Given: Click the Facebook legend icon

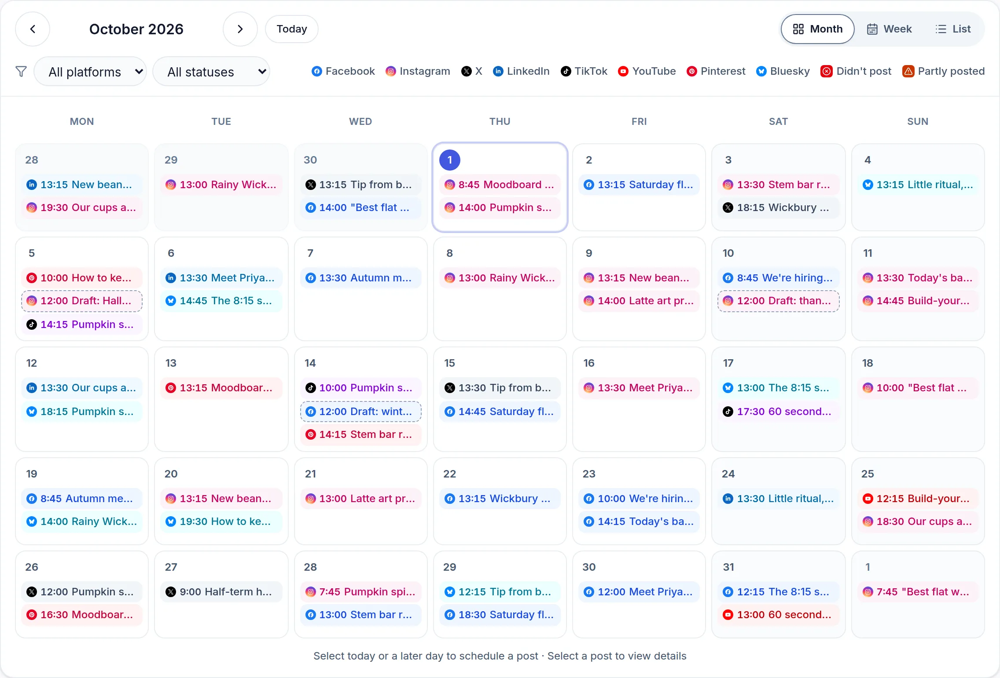Looking at the screenshot, I should 316,71.
